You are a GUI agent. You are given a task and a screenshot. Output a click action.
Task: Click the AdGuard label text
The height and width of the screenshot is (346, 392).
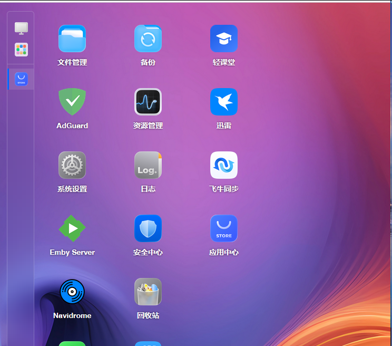[x=72, y=126]
